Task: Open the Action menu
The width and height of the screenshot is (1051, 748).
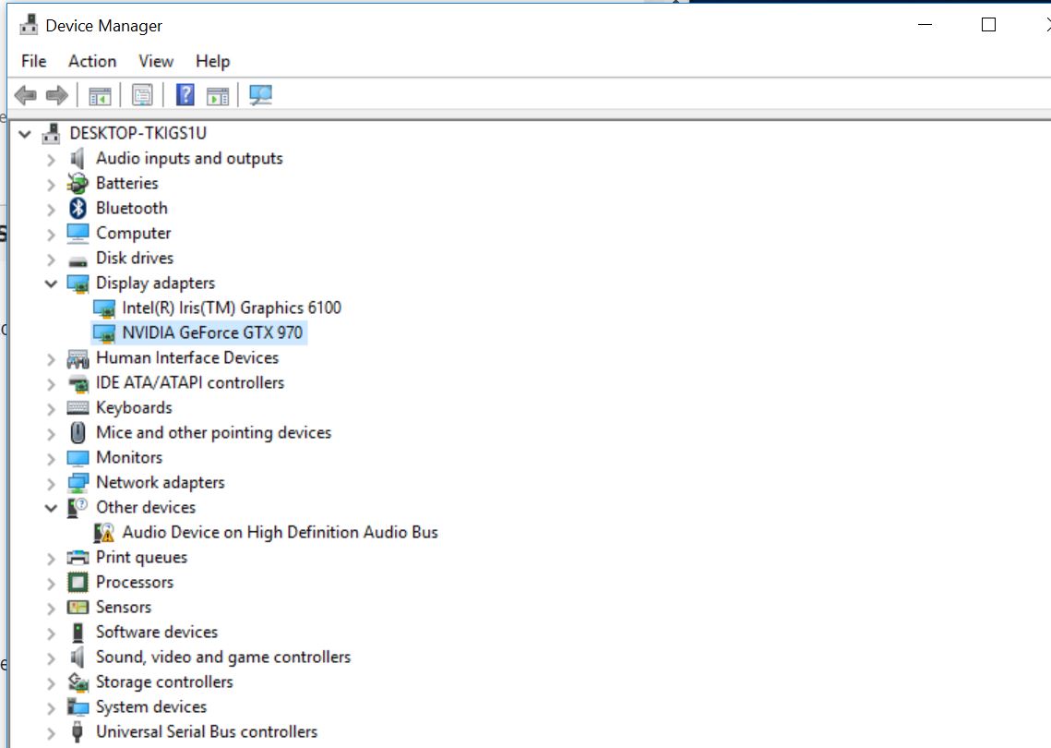Action: click(x=92, y=61)
